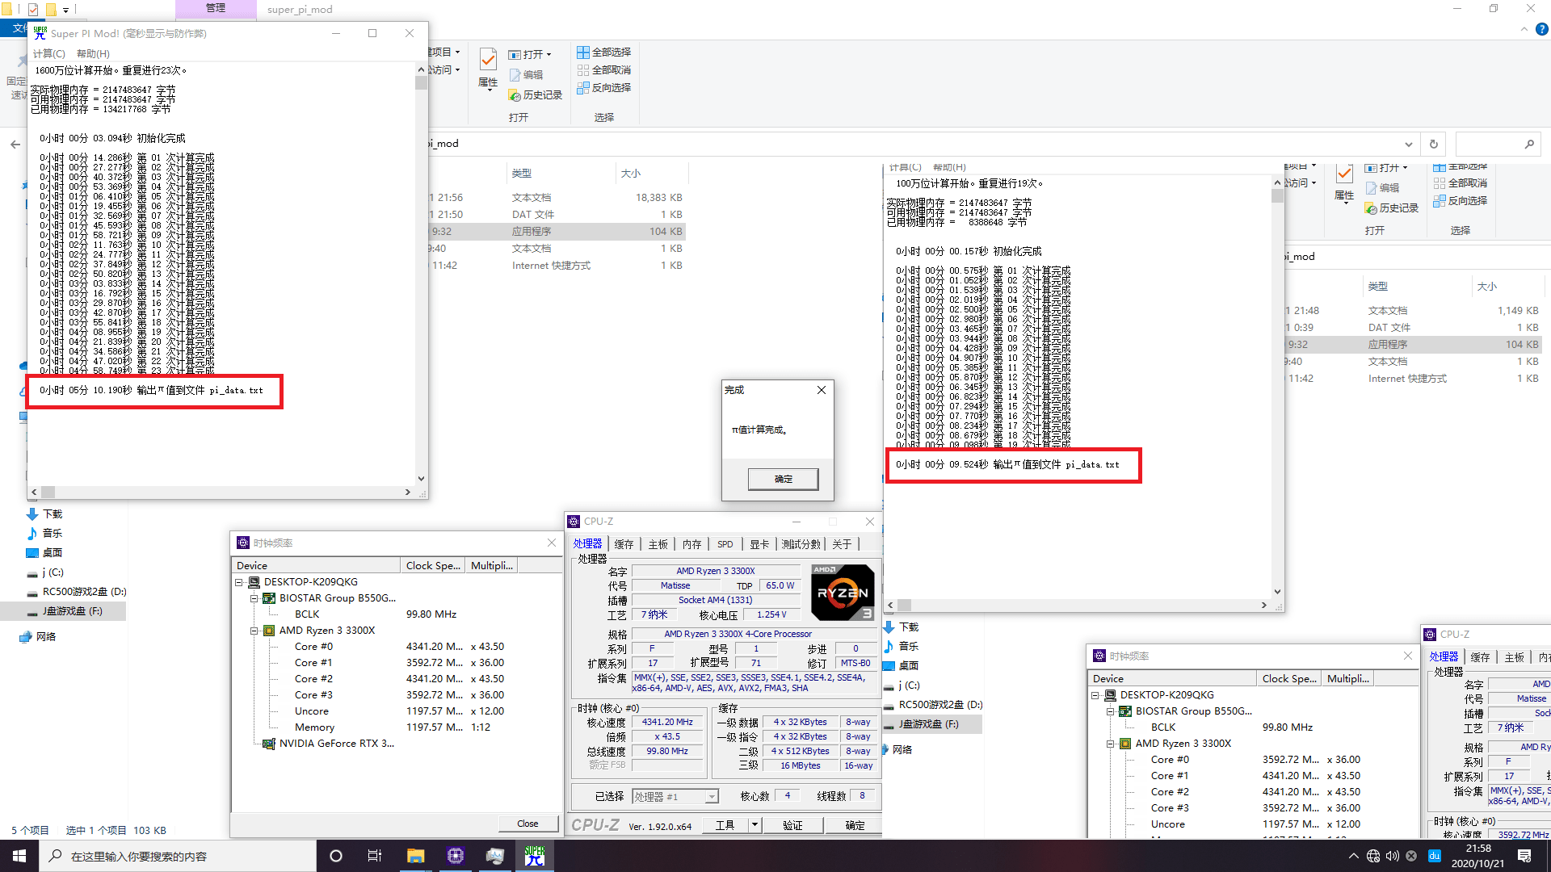Click 反向选择 in top Explorer ribbon
The width and height of the screenshot is (1551, 872).
coord(603,87)
